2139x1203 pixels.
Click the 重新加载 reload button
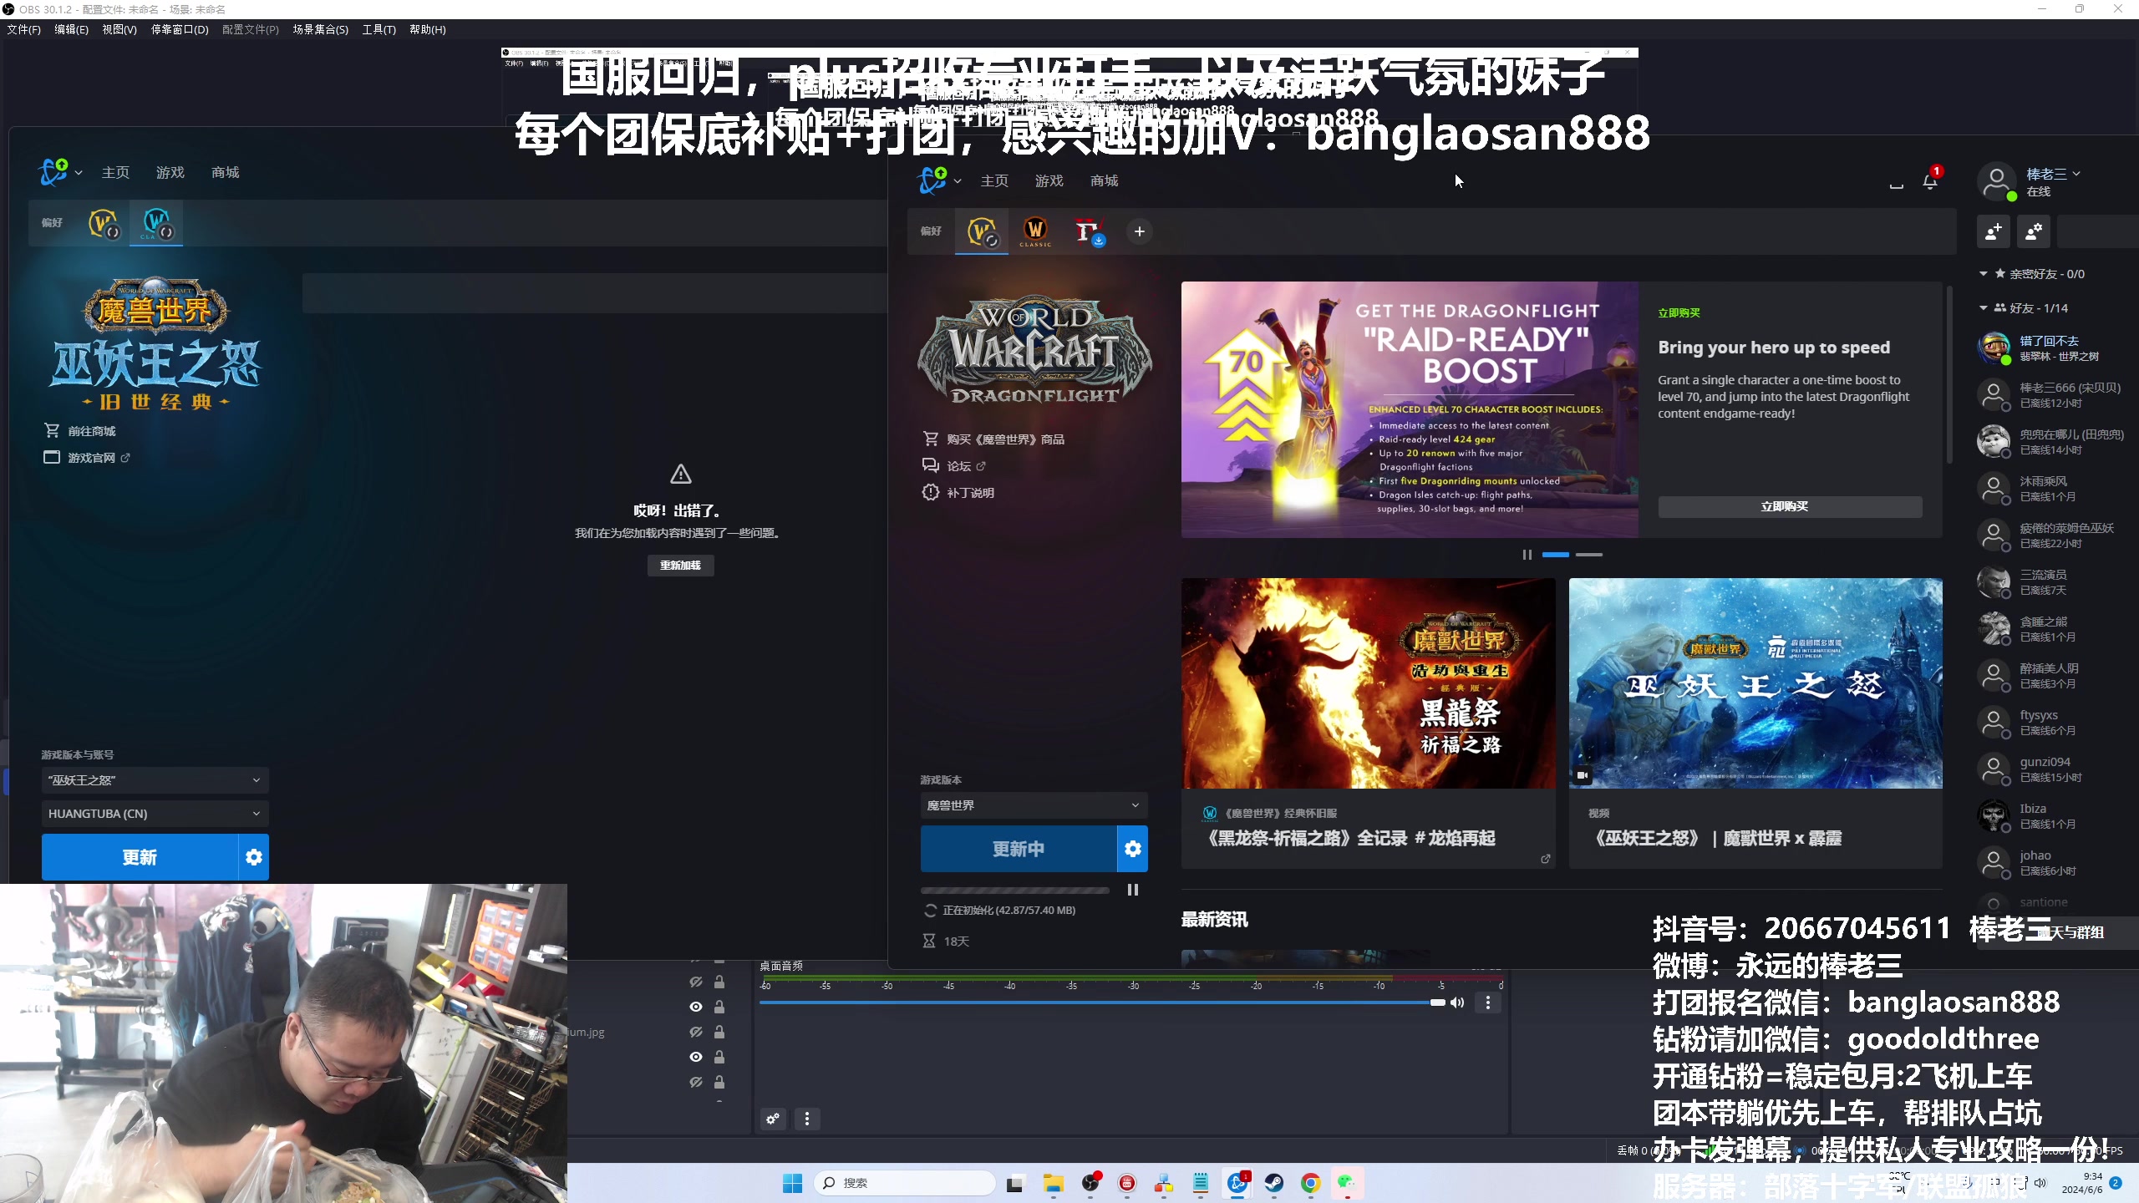pos(680,566)
